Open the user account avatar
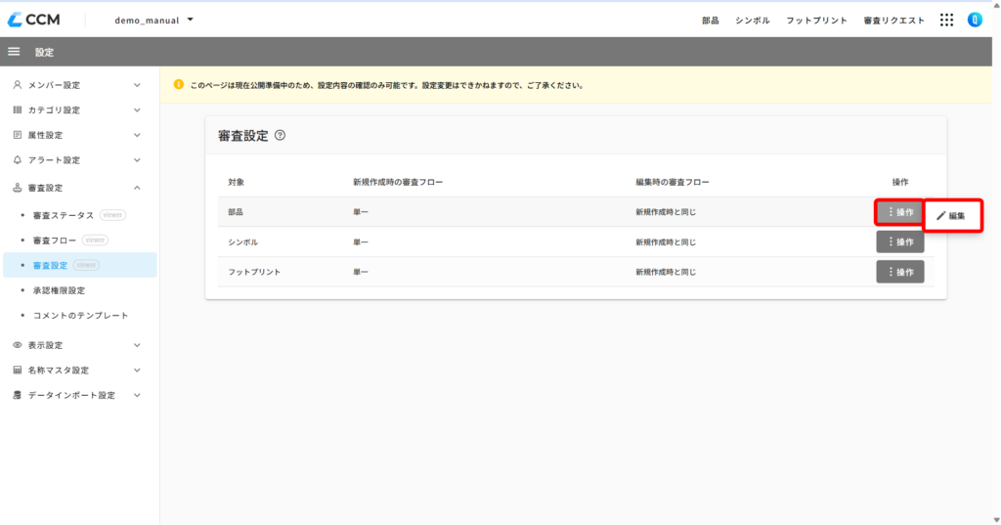1001x525 pixels. click(x=975, y=20)
